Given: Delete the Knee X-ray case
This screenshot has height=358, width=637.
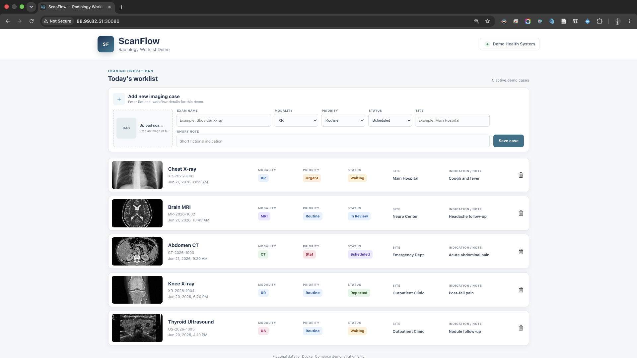Looking at the screenshot, I should click(x=521, y=290).
